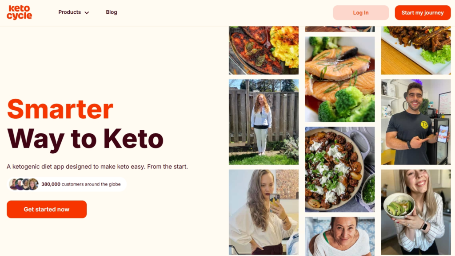Select the 380,000 customers badge
Image resolution: width=455 pixels, height=256 pixels.
coord(67,184)
